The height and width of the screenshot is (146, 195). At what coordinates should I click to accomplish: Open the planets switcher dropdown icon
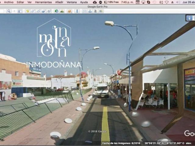[69, 11]
